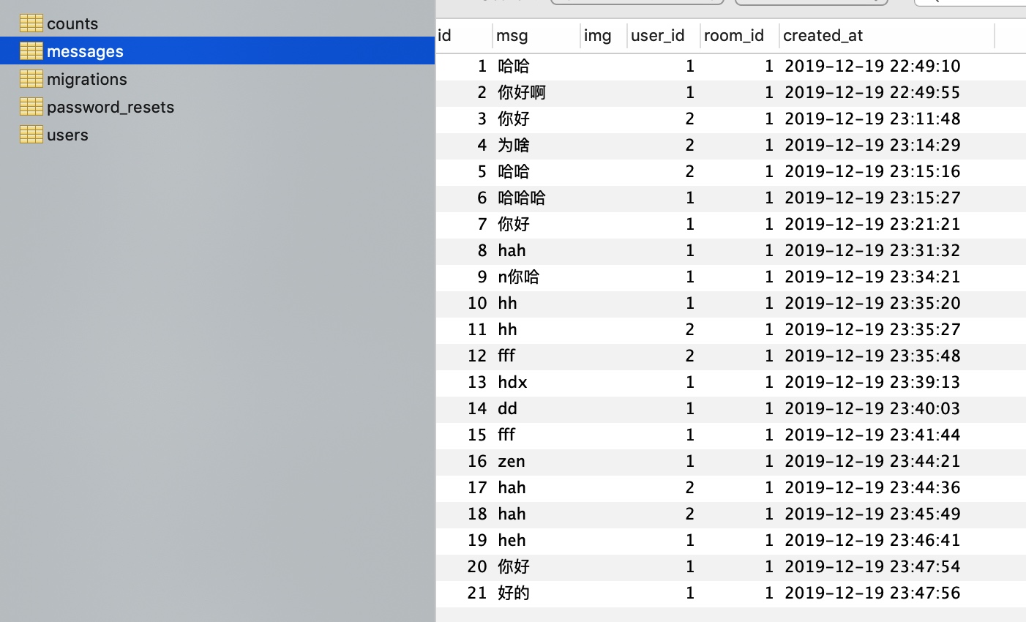Sort by the msg column header

point(512,35)
